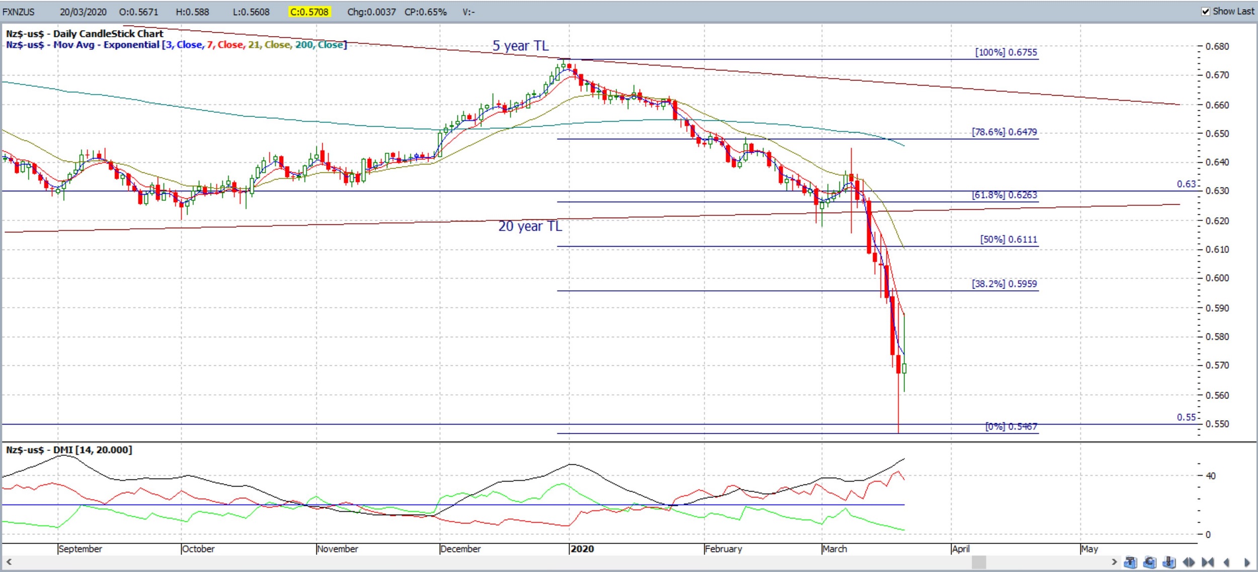Image resolution: width=1258 pixels, height=572 pixels.
Task: Click the H:0.588 high value
Action: (x=192, y=12)
